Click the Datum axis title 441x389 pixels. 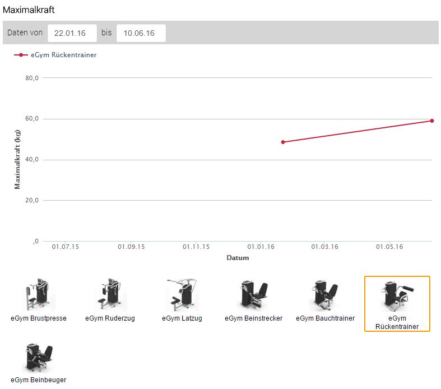(238, 258)
